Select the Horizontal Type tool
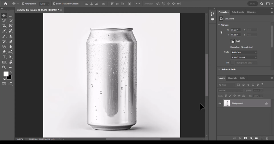This screenshot has height=144, width=274. pos(4,57)
